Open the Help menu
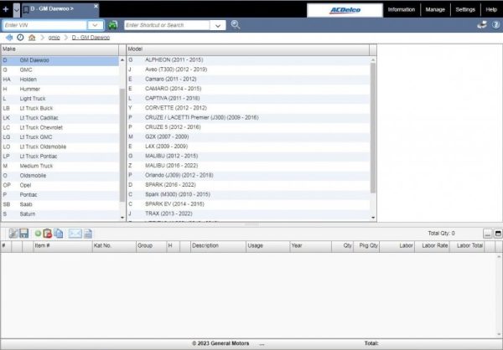 [x=491, y=9]
